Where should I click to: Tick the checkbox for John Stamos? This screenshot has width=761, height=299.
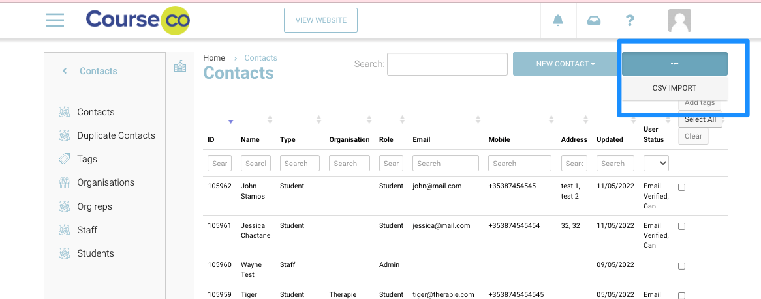click(682, 187)
